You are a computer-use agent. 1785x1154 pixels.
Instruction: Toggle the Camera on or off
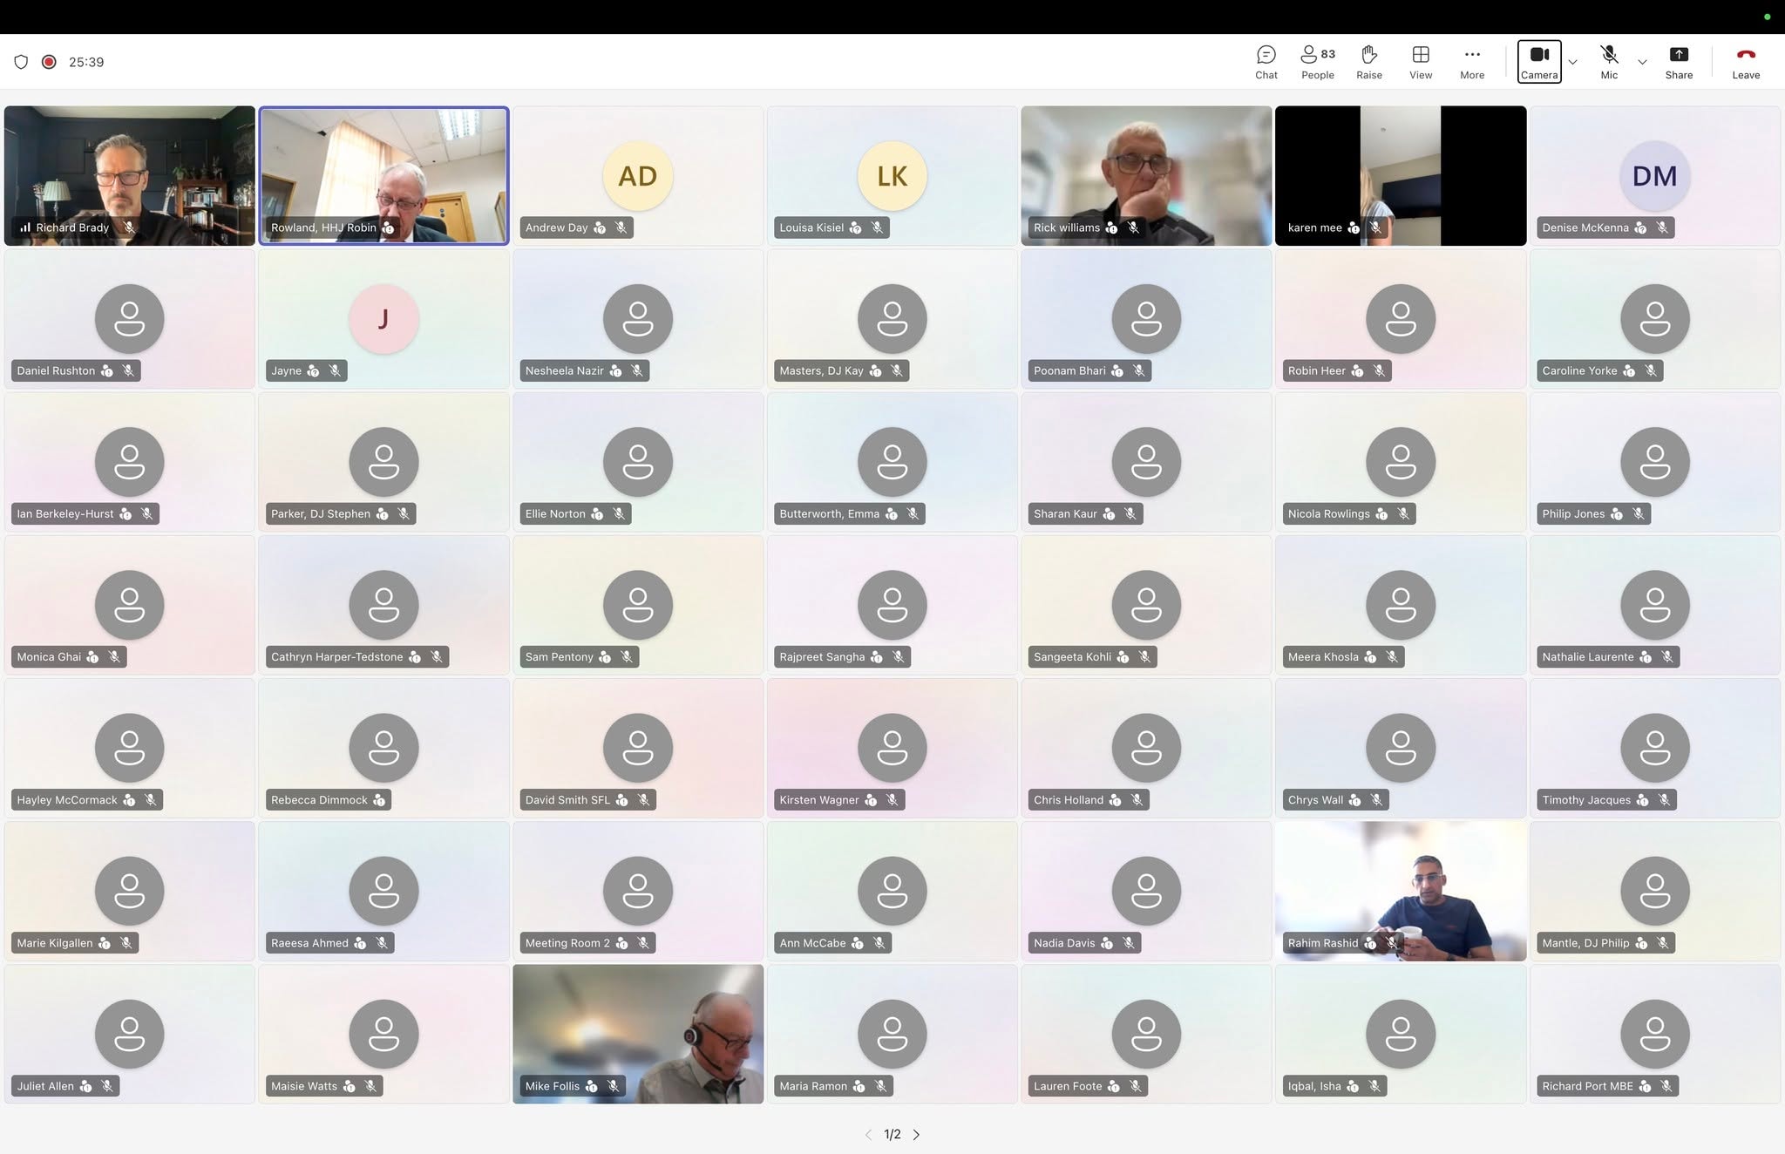(1538, 62)
